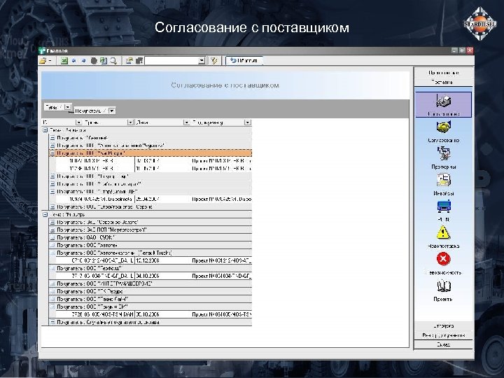Click the date cell 25.04.2007
The height and width of the screenshot is (378, 504).
[162, 199]
